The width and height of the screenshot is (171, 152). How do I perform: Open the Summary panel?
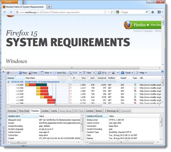click(x=60, y=73)
